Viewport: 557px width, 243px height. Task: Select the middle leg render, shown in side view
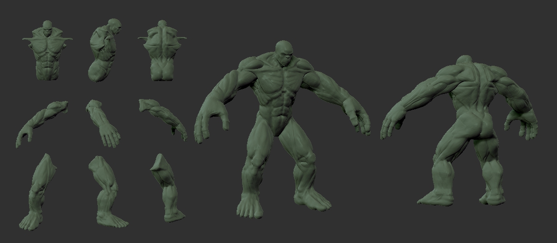[108, 192]
